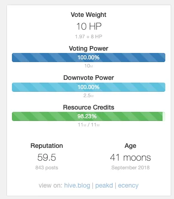Click the Resource Credits heading
The height and width of the screenshot is (199, 174).
coord(88,107)
